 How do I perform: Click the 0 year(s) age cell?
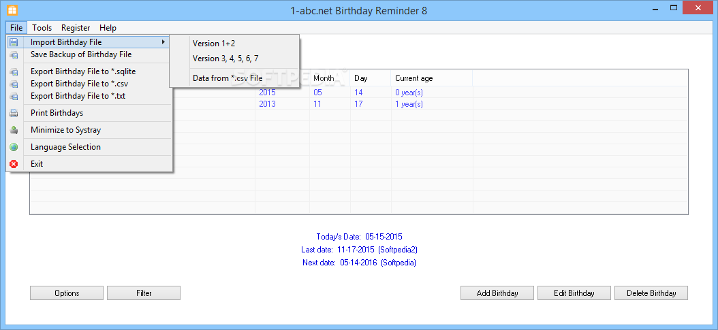pos(409,93)
